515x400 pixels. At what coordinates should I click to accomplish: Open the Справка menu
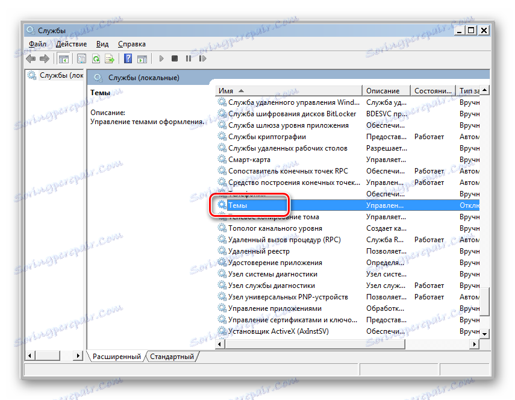coord(132,44)
